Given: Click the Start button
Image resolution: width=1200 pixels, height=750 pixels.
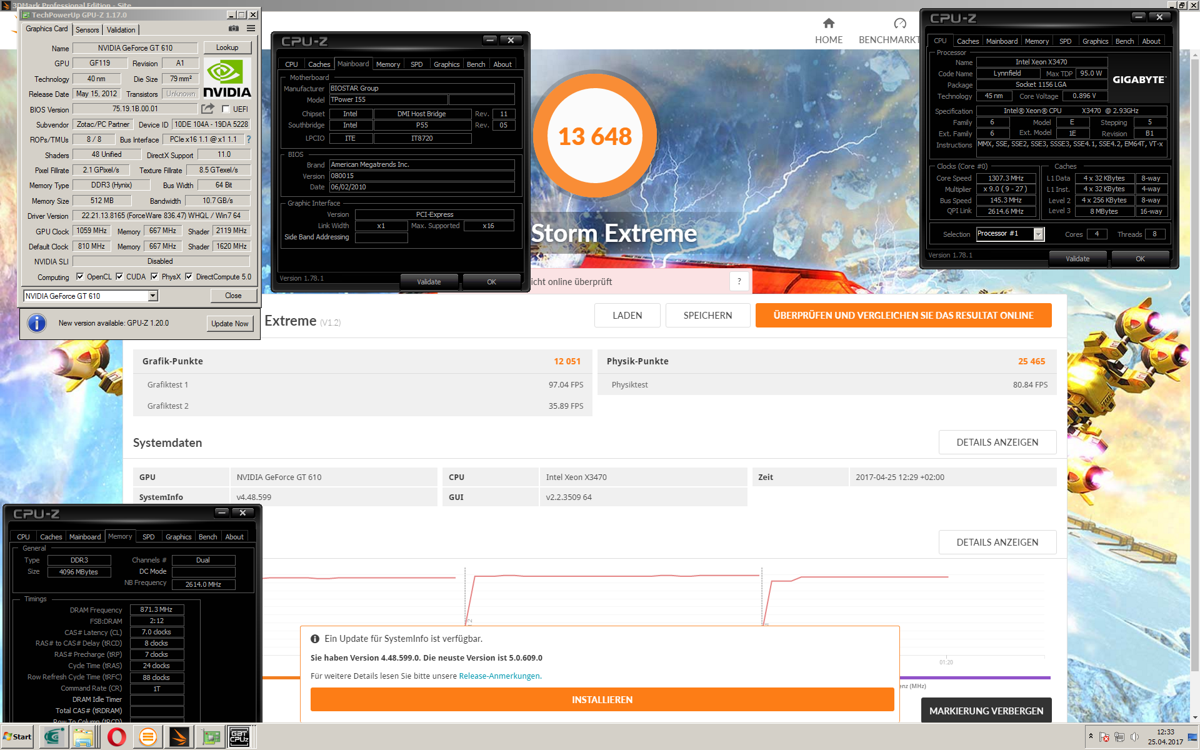Looking at the screenshot, I should 17,737.
